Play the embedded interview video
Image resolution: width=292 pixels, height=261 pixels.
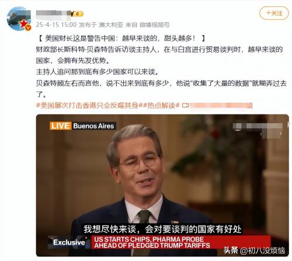(162, 185)
